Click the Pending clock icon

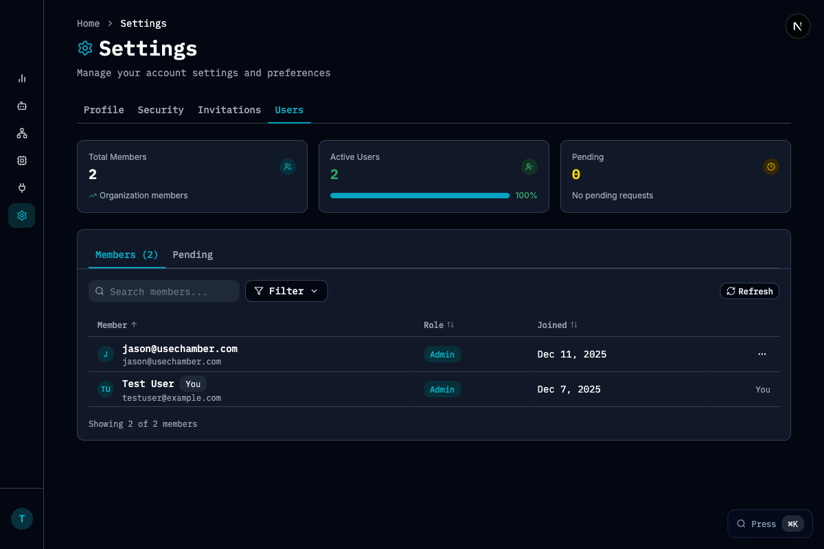coord(771,167)
